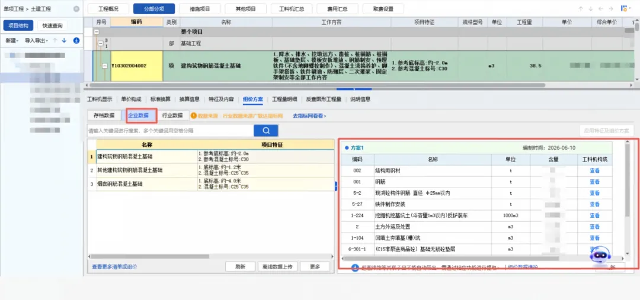This screenshot has width=640, height=300.
Task: Switch to 费用汇总 tab
Action: coord(338,8)
